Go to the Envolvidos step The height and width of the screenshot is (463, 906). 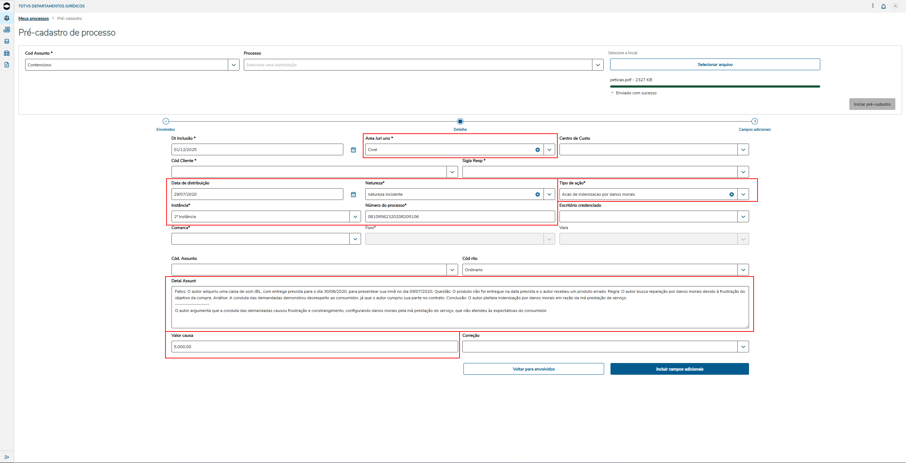point(166,122)
